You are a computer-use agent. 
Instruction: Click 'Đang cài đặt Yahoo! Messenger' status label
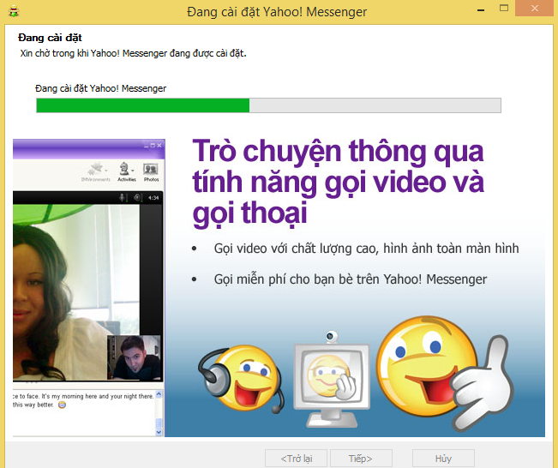coord(100,88)
